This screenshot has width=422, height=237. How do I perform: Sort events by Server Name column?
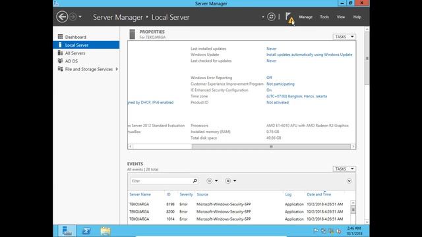coord(140,194)
